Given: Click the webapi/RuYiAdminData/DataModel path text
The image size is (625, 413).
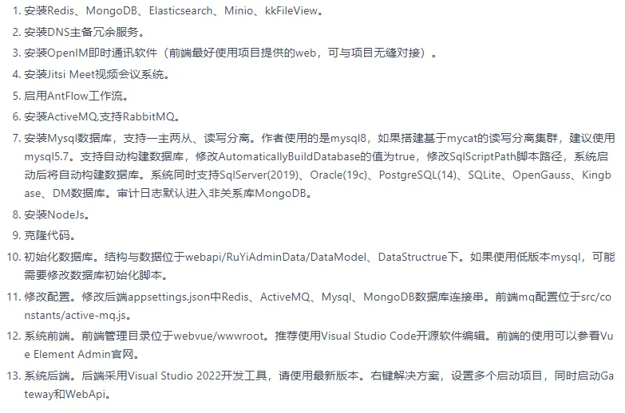Looking at the screenshot, I should [x=275, y=257].
